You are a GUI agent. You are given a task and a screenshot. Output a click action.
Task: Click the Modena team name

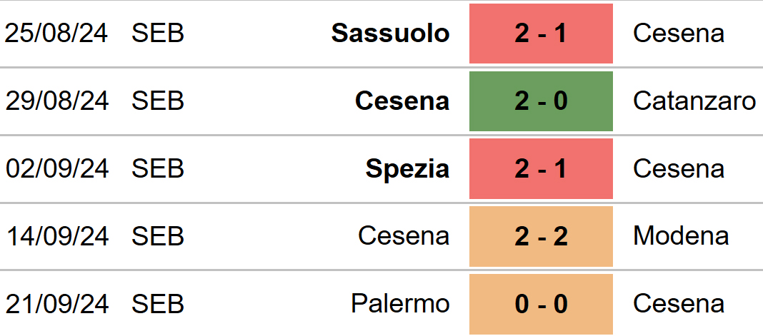pos(681,236)
